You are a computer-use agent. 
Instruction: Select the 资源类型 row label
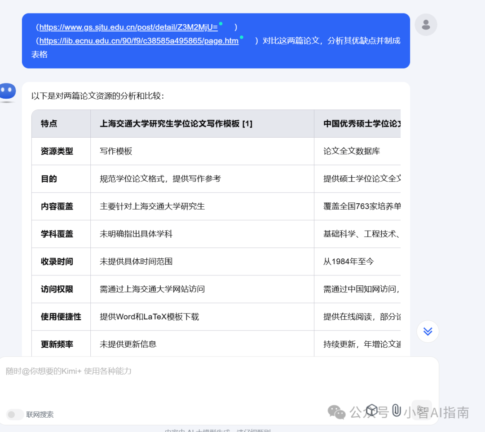[57, 151]
